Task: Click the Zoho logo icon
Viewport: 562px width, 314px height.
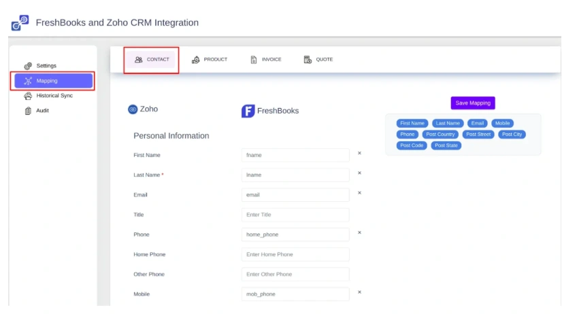Action: coord(133,109)
